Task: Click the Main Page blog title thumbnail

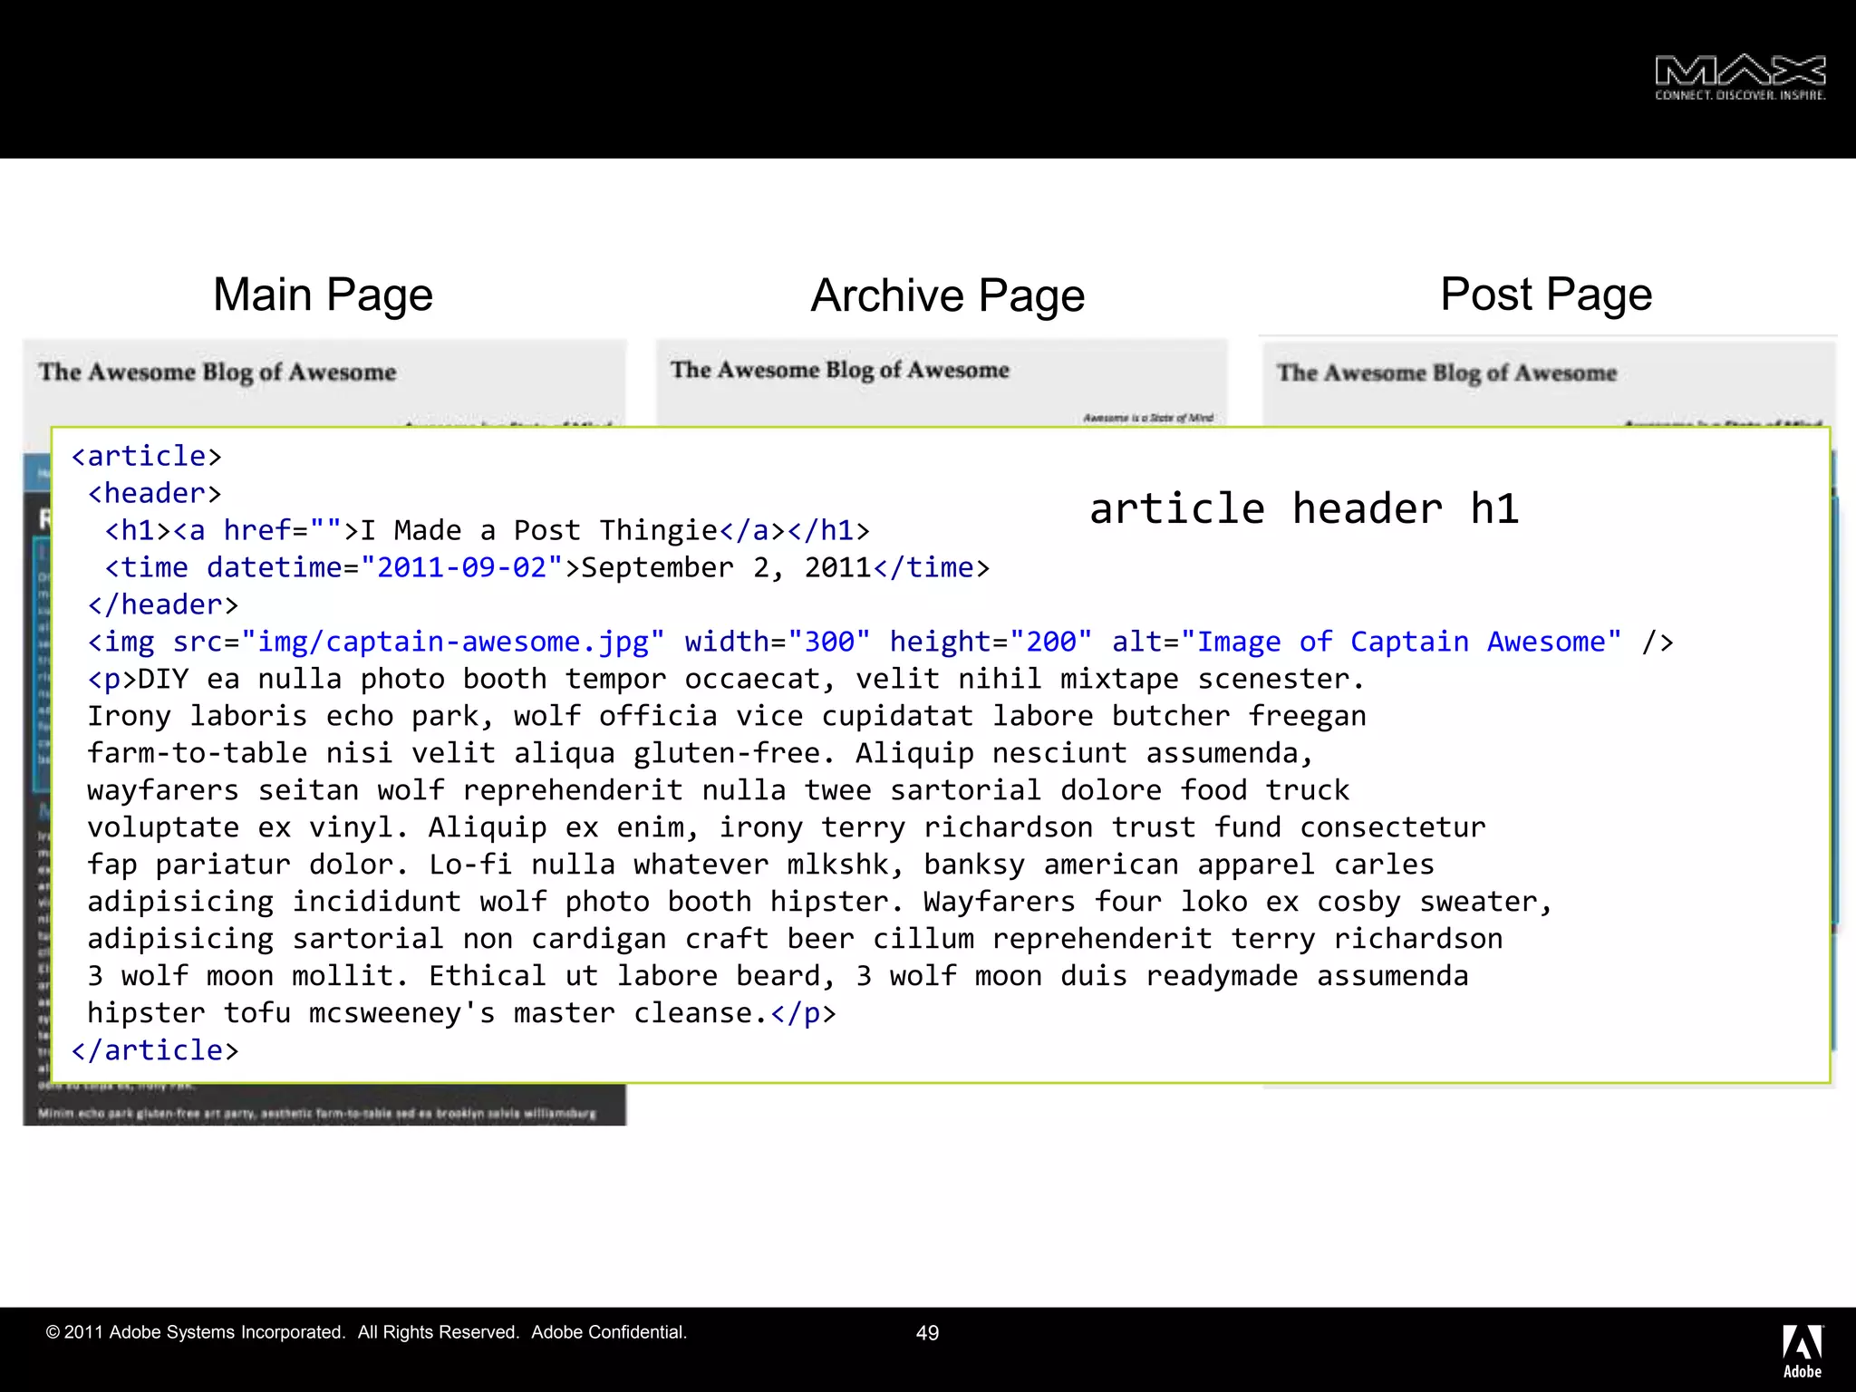Action: pyautogui.click(x=217, y=372)
